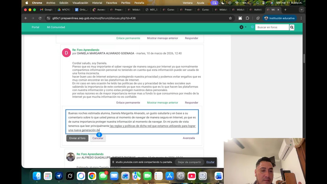327x184 pixels.
Task: Open YouTube app in the dock
Action: 192,176
